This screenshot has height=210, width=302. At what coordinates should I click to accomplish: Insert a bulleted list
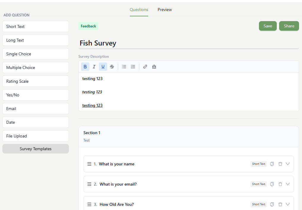[x=124, y=67]
